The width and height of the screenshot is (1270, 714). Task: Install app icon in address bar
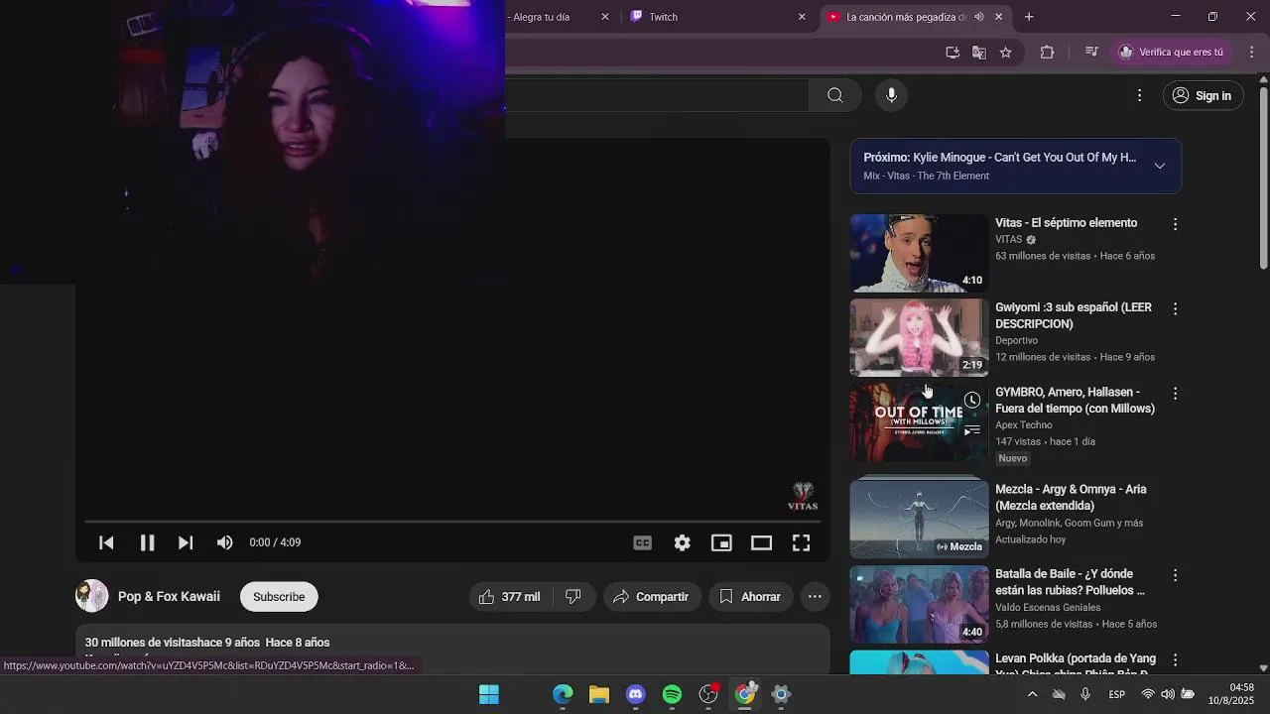(952, 52)
